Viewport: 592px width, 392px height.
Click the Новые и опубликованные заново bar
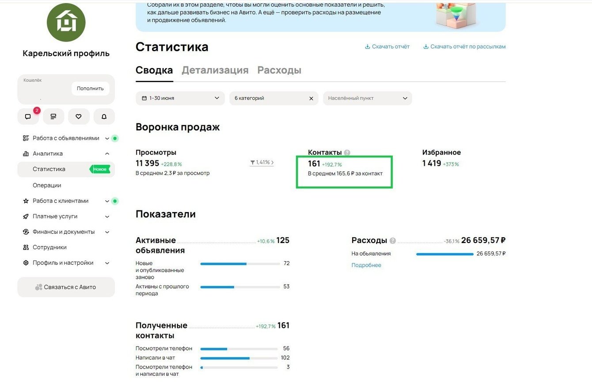(x=240, y=264)
